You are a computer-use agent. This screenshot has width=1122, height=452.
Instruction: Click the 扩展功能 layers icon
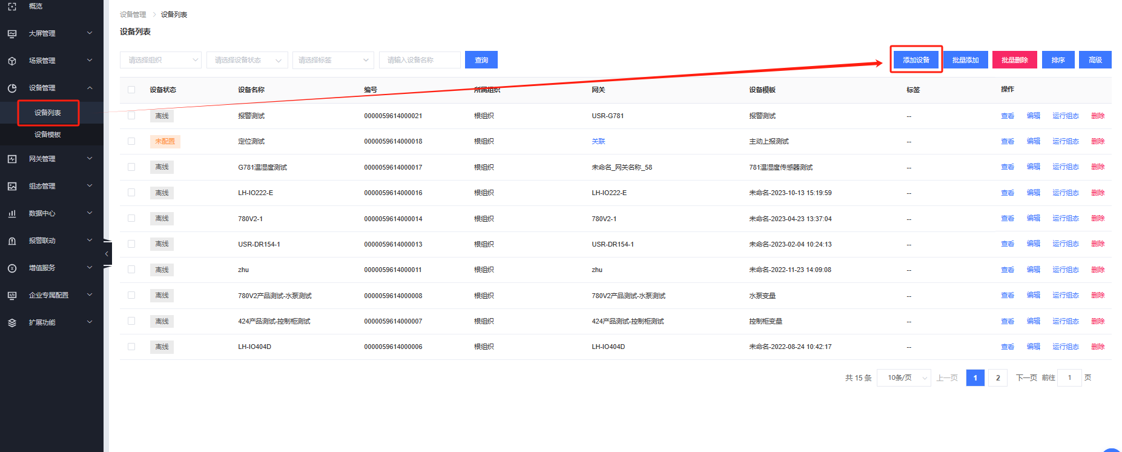[12, 322]
